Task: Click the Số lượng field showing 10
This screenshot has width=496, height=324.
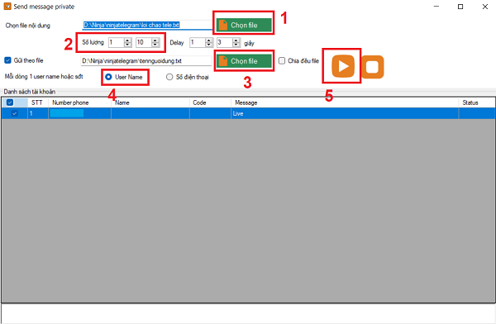Action: (x=144, y=42)
